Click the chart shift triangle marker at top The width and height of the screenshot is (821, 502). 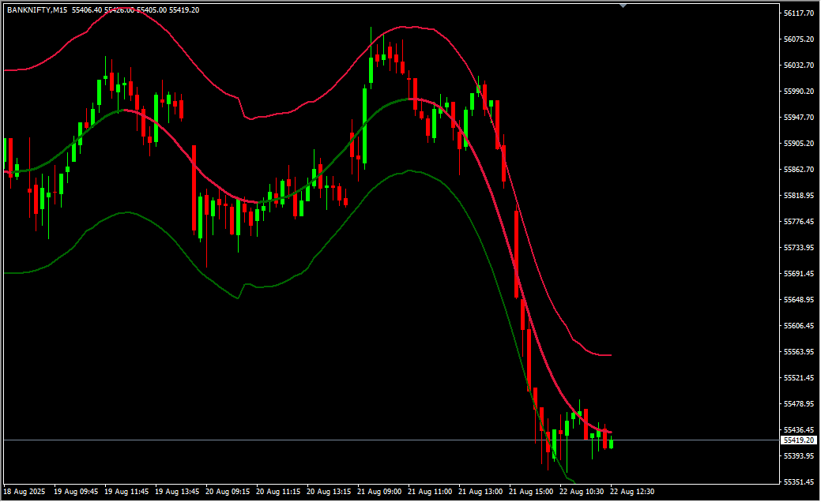623,6
